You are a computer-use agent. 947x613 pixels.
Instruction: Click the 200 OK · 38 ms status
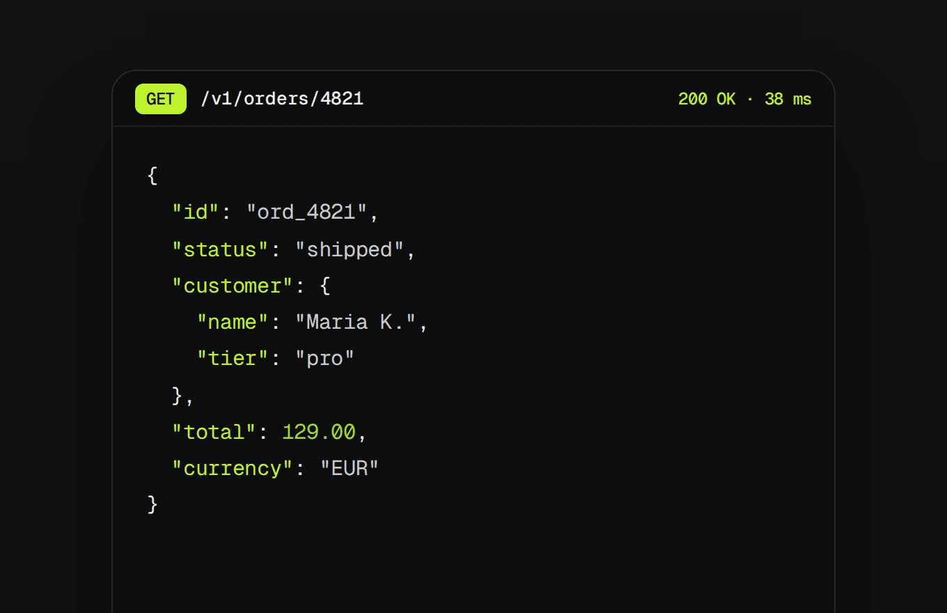tap(745, 99)
